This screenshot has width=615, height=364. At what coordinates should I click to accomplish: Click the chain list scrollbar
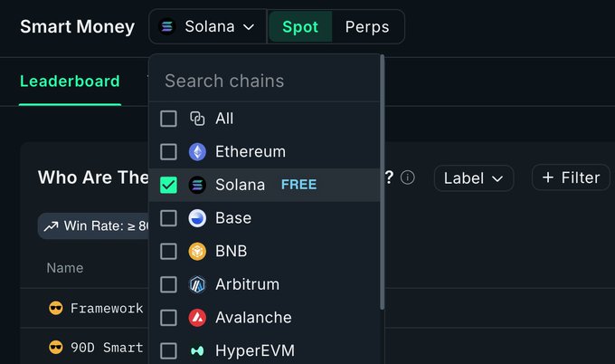click(x=382, y=181)
